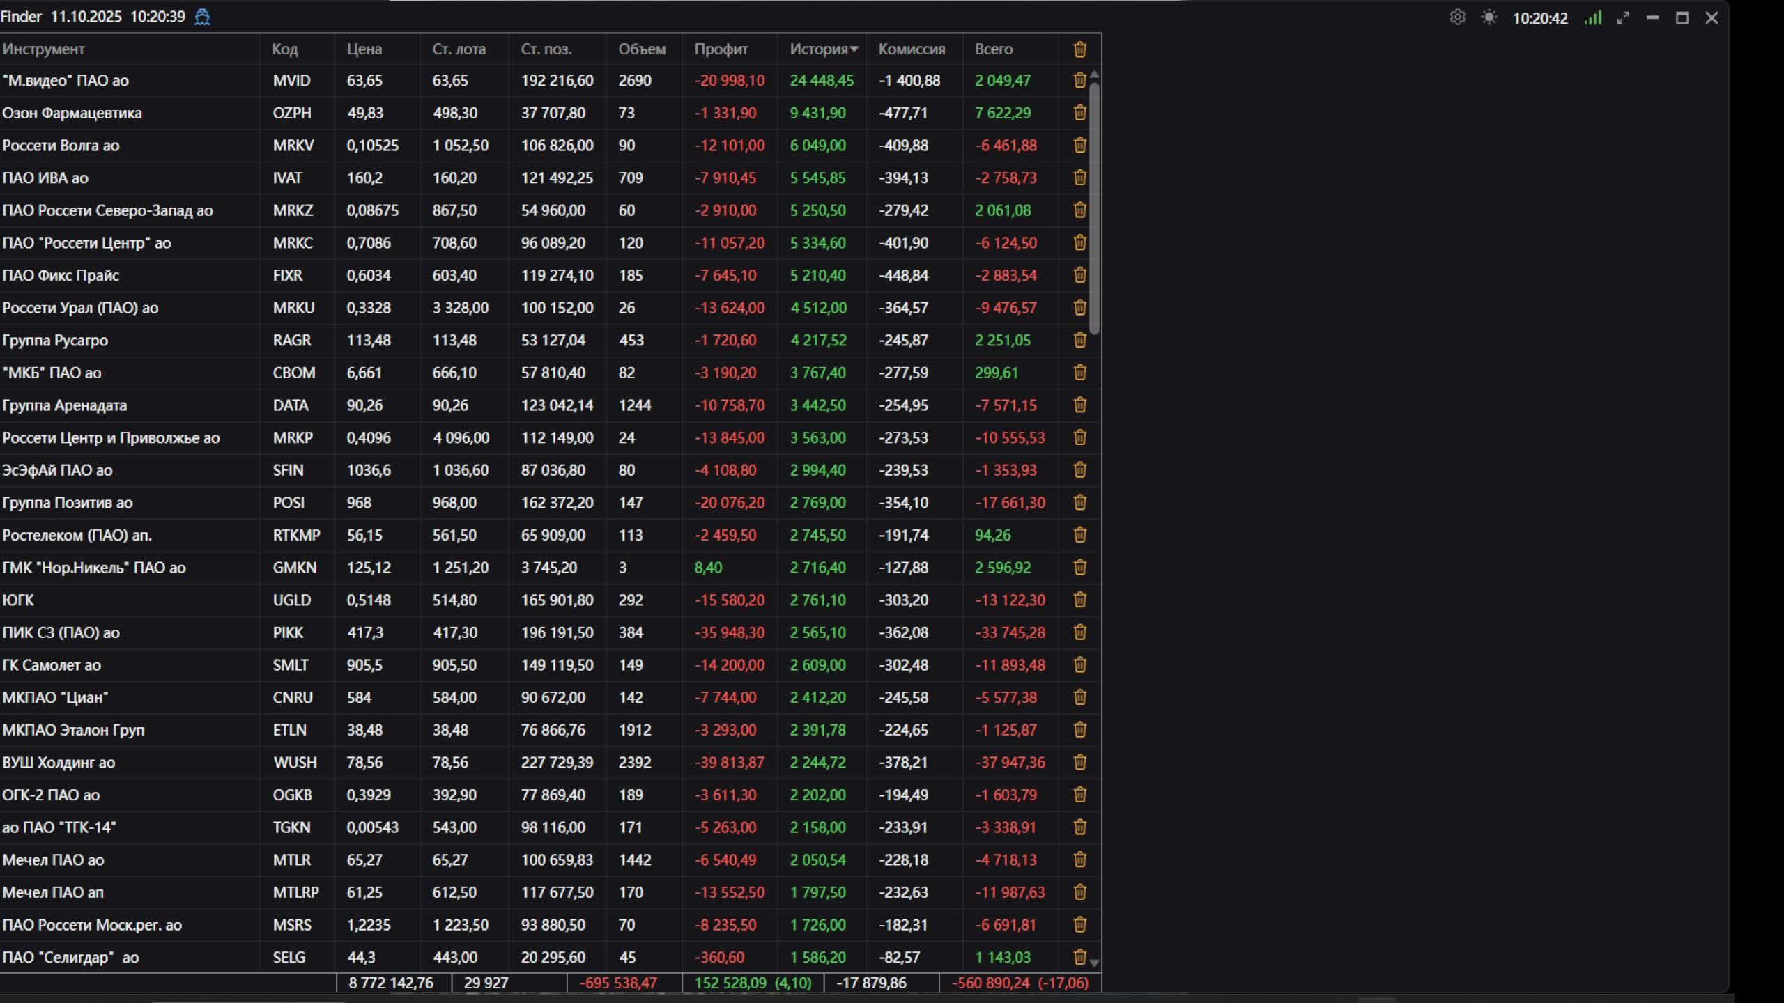Delete the SELG row via its trash icon
Viewport: 1784px width, 1003px height.
pyautogui.click(x=1079, y=957)
